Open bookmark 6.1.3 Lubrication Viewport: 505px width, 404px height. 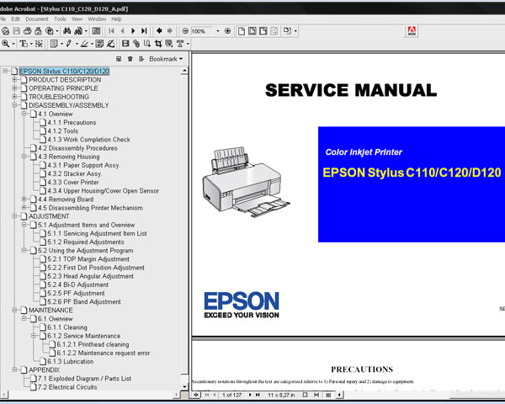[70, 361]
